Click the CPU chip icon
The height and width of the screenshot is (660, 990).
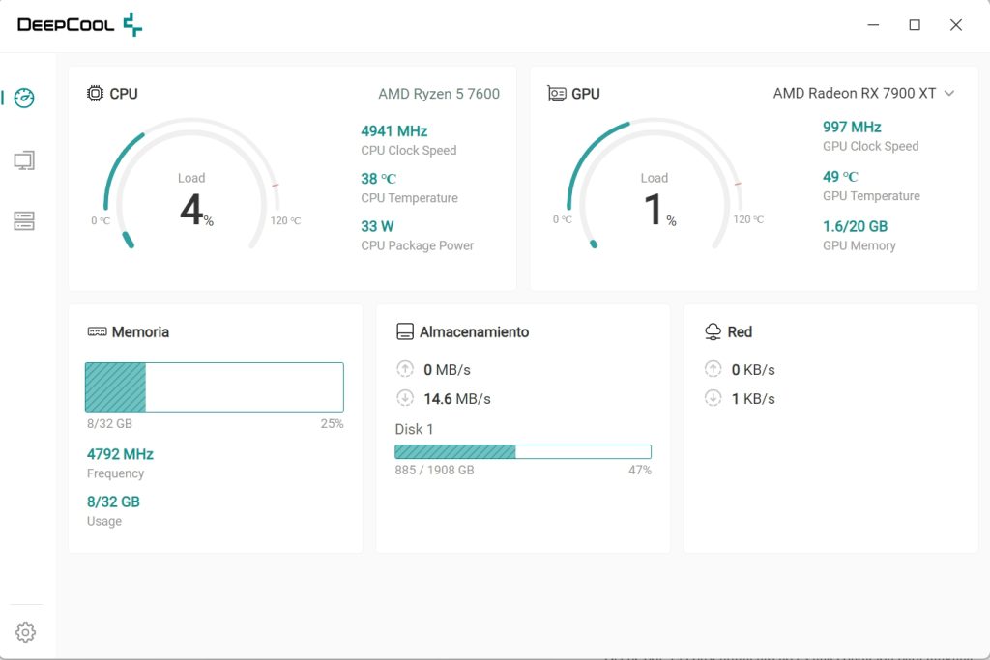click(95, 94)
